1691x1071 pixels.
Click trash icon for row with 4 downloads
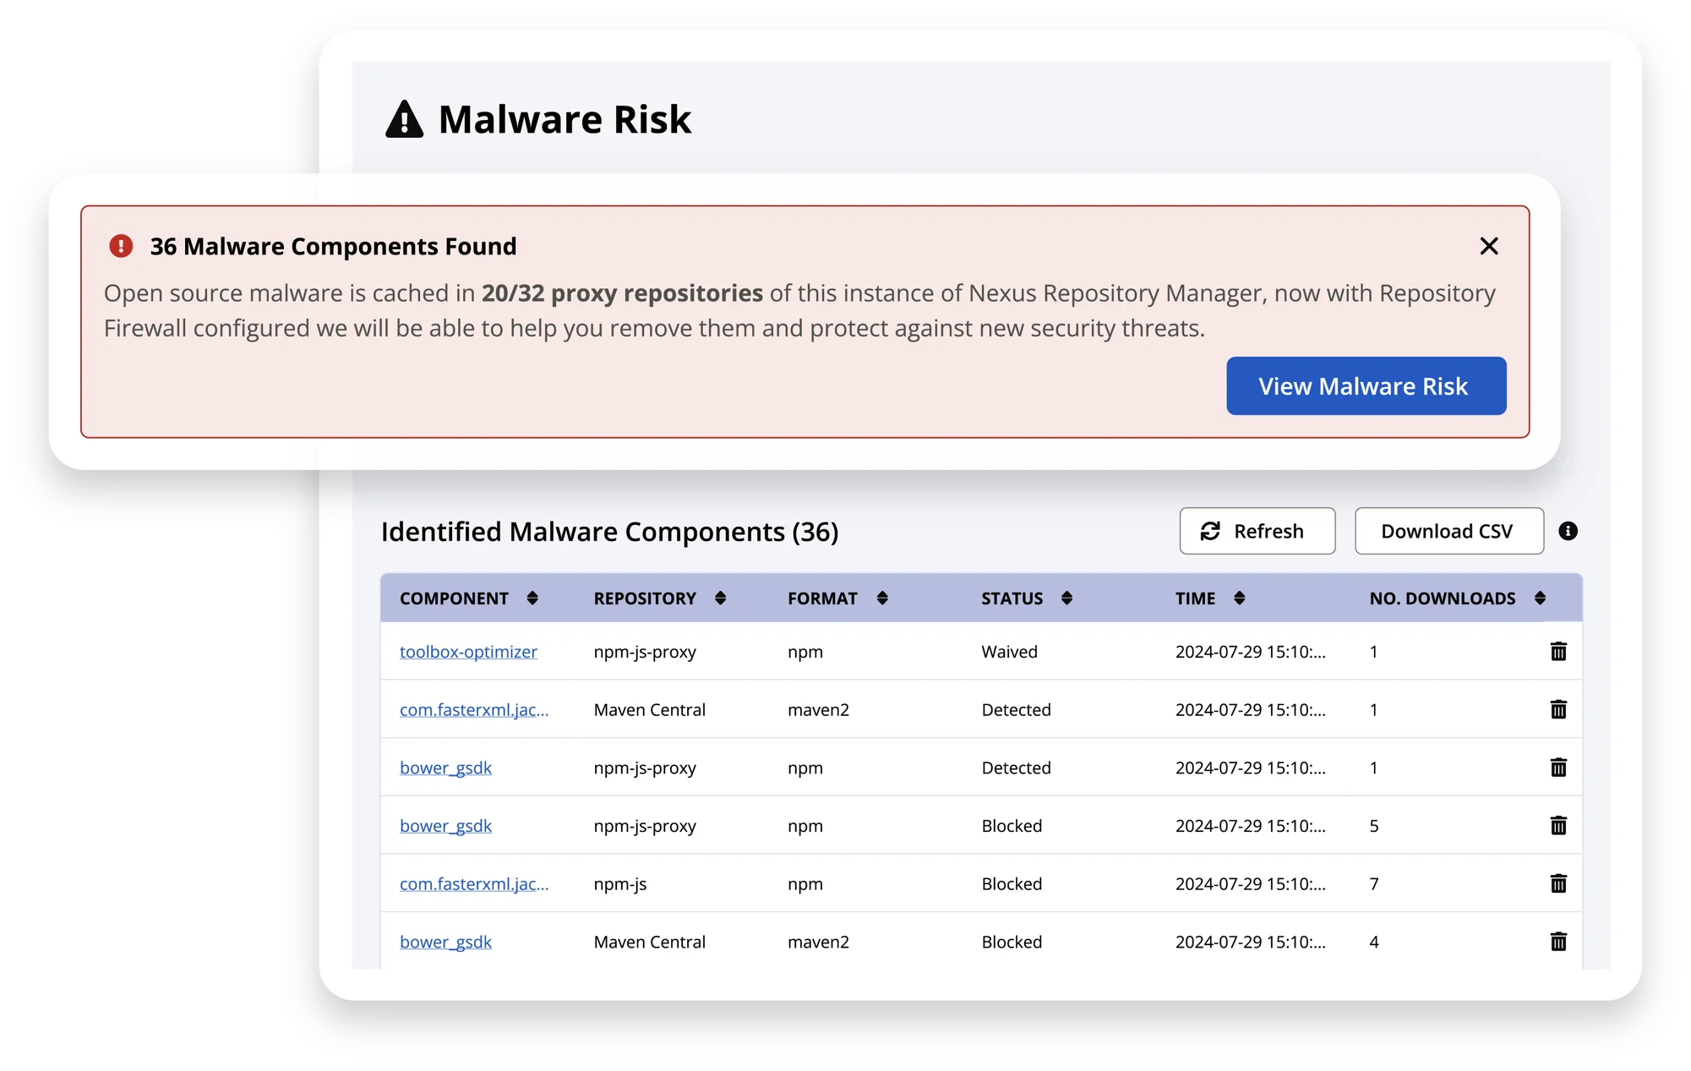[x=1558, y=942]
